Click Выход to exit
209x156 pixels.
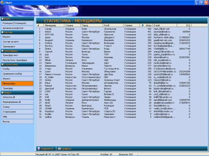pos(17,121)
